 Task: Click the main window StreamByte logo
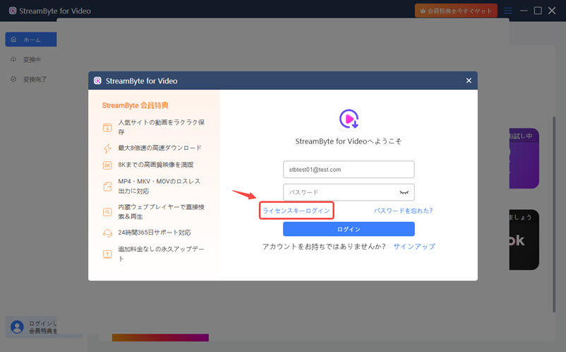point(13,11)
